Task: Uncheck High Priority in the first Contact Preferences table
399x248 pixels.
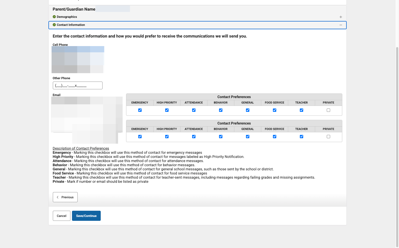Action: [x=167, y=110]
